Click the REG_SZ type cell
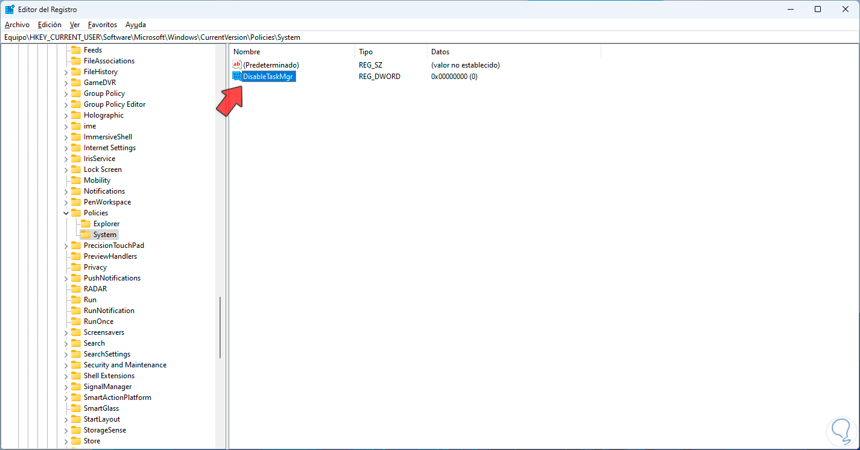This screenshot has height=450, width=860. (x=370, y=65)
